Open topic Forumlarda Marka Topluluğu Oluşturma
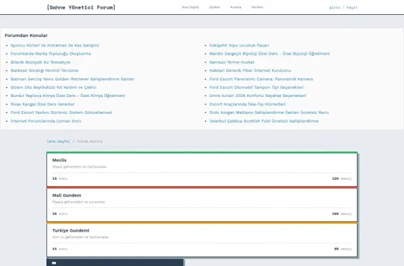The height and width of the screenshot is (266, 404). click(x=50, y=54)
